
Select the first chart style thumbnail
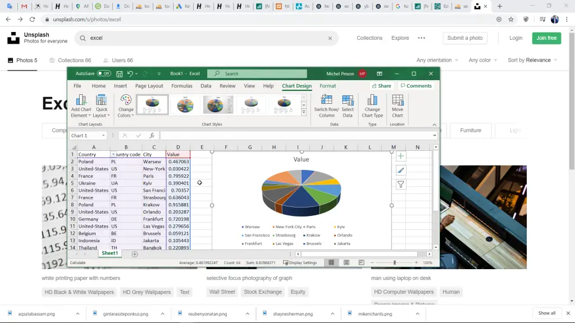(152, 104)
